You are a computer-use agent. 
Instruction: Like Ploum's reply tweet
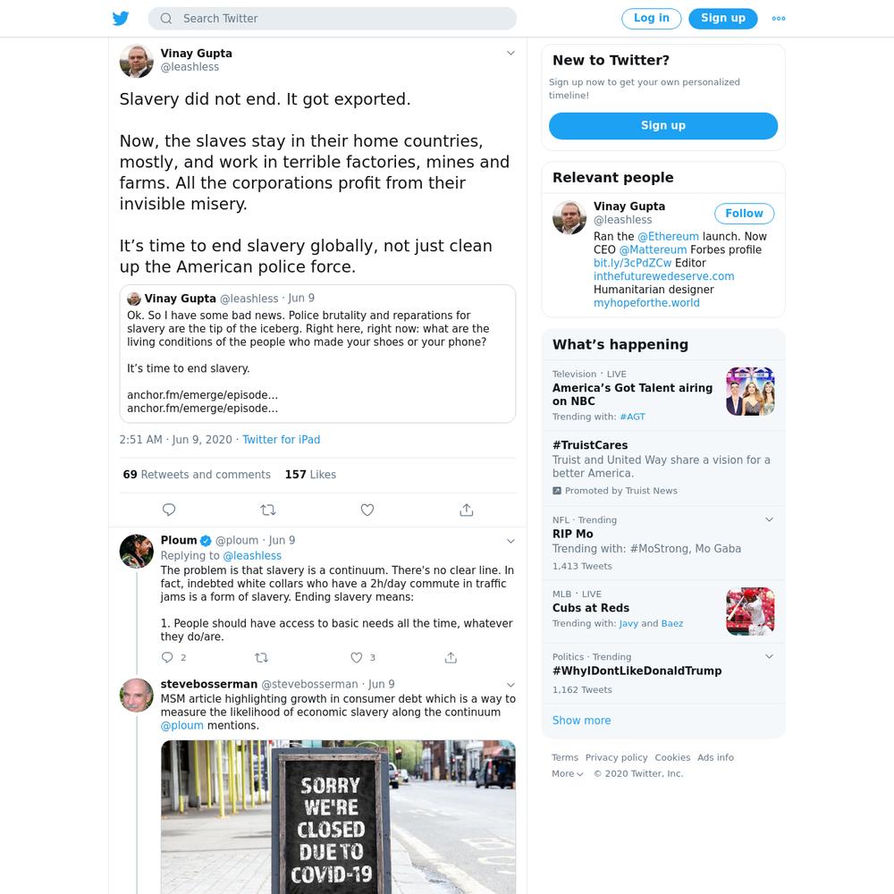357,657
